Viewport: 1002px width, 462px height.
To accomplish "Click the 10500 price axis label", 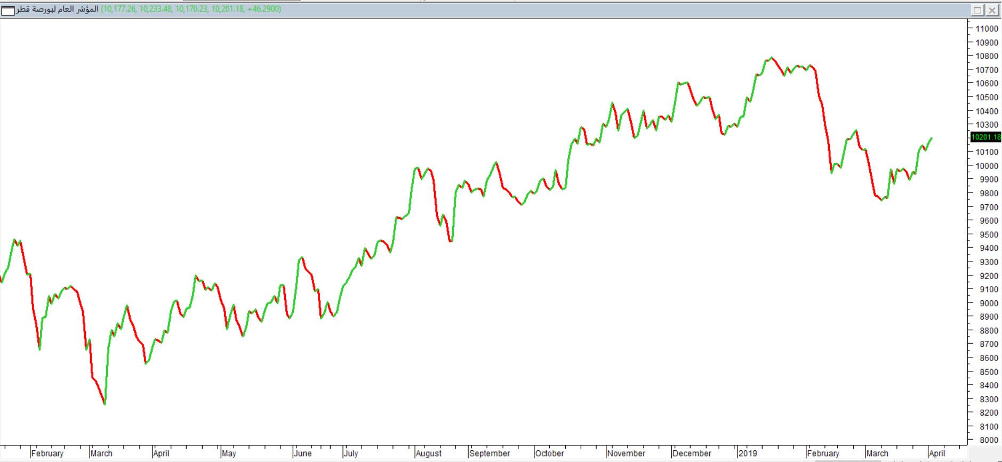I will click(987, 97).
